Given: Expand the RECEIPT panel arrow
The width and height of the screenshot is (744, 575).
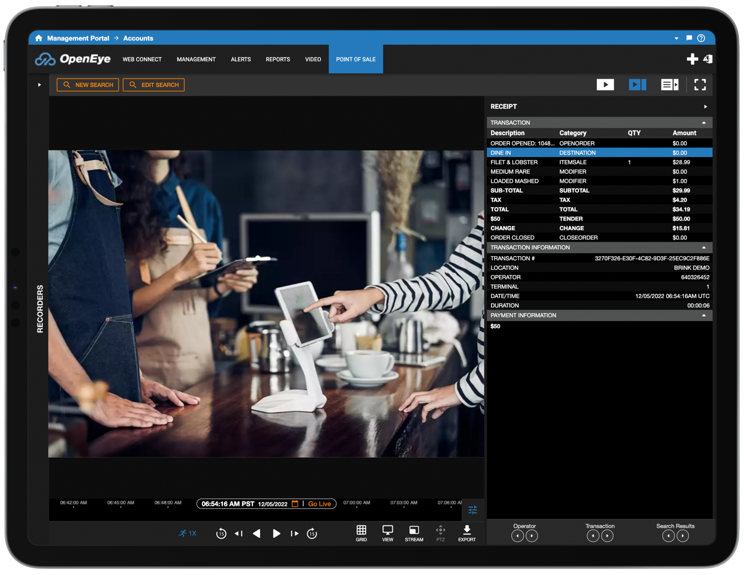Looking at the screenshot, I should 705,106.
